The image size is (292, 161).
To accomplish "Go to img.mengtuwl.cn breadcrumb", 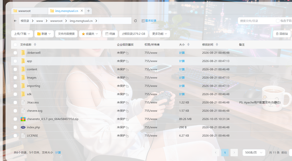I will tap(81, 21).
